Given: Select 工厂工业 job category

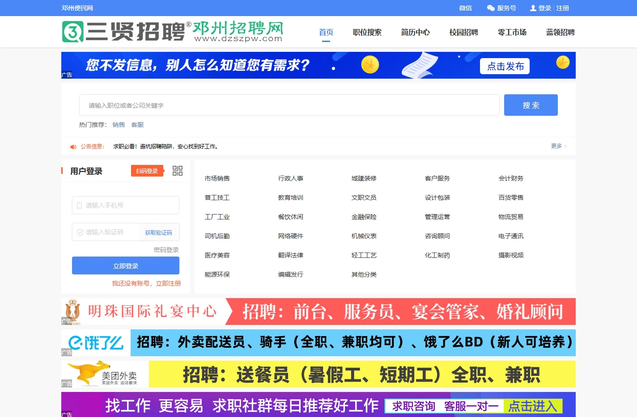Looking at the screenshot, I should point(217,217).
